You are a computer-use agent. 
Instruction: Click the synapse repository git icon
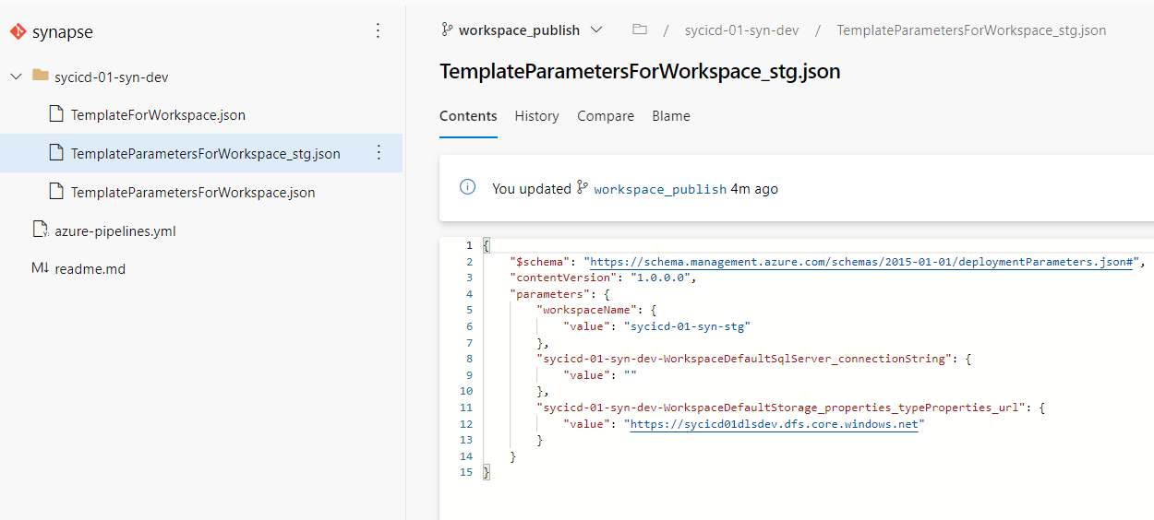point(18,31)
